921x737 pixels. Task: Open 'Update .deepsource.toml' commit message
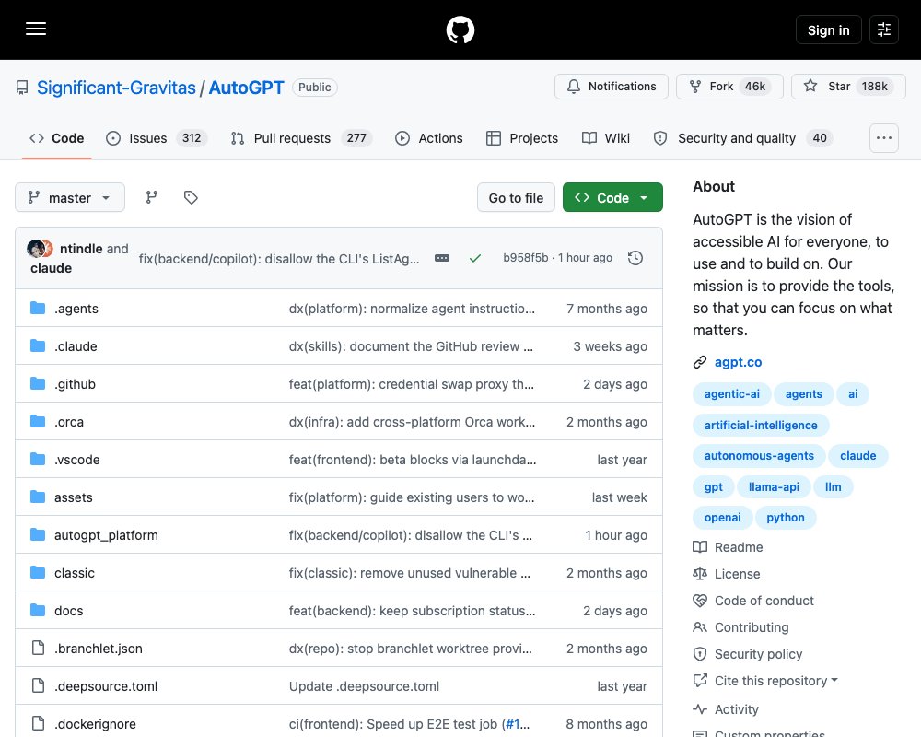364,686
